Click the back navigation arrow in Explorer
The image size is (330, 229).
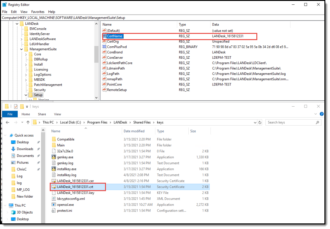tap(7, 122)
